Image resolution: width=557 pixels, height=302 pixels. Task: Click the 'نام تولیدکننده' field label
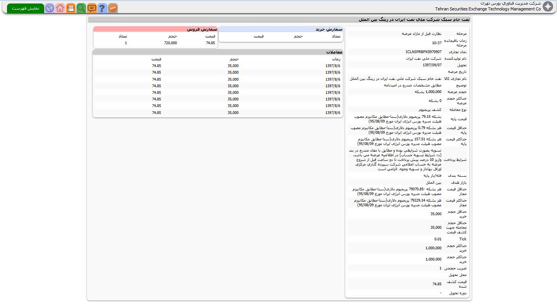pos(455,58)
